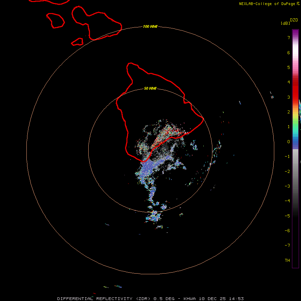Click the [dB] units label

[286, 23]
